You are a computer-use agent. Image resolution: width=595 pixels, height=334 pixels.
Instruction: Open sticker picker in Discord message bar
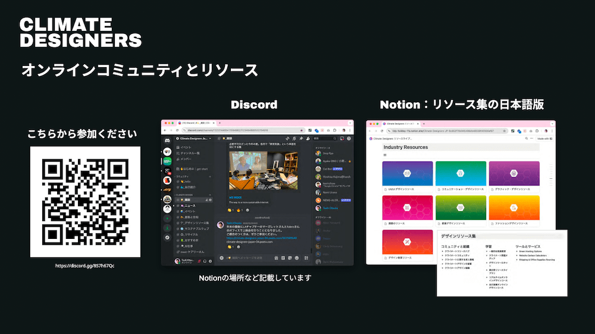(x=290, y=258)
